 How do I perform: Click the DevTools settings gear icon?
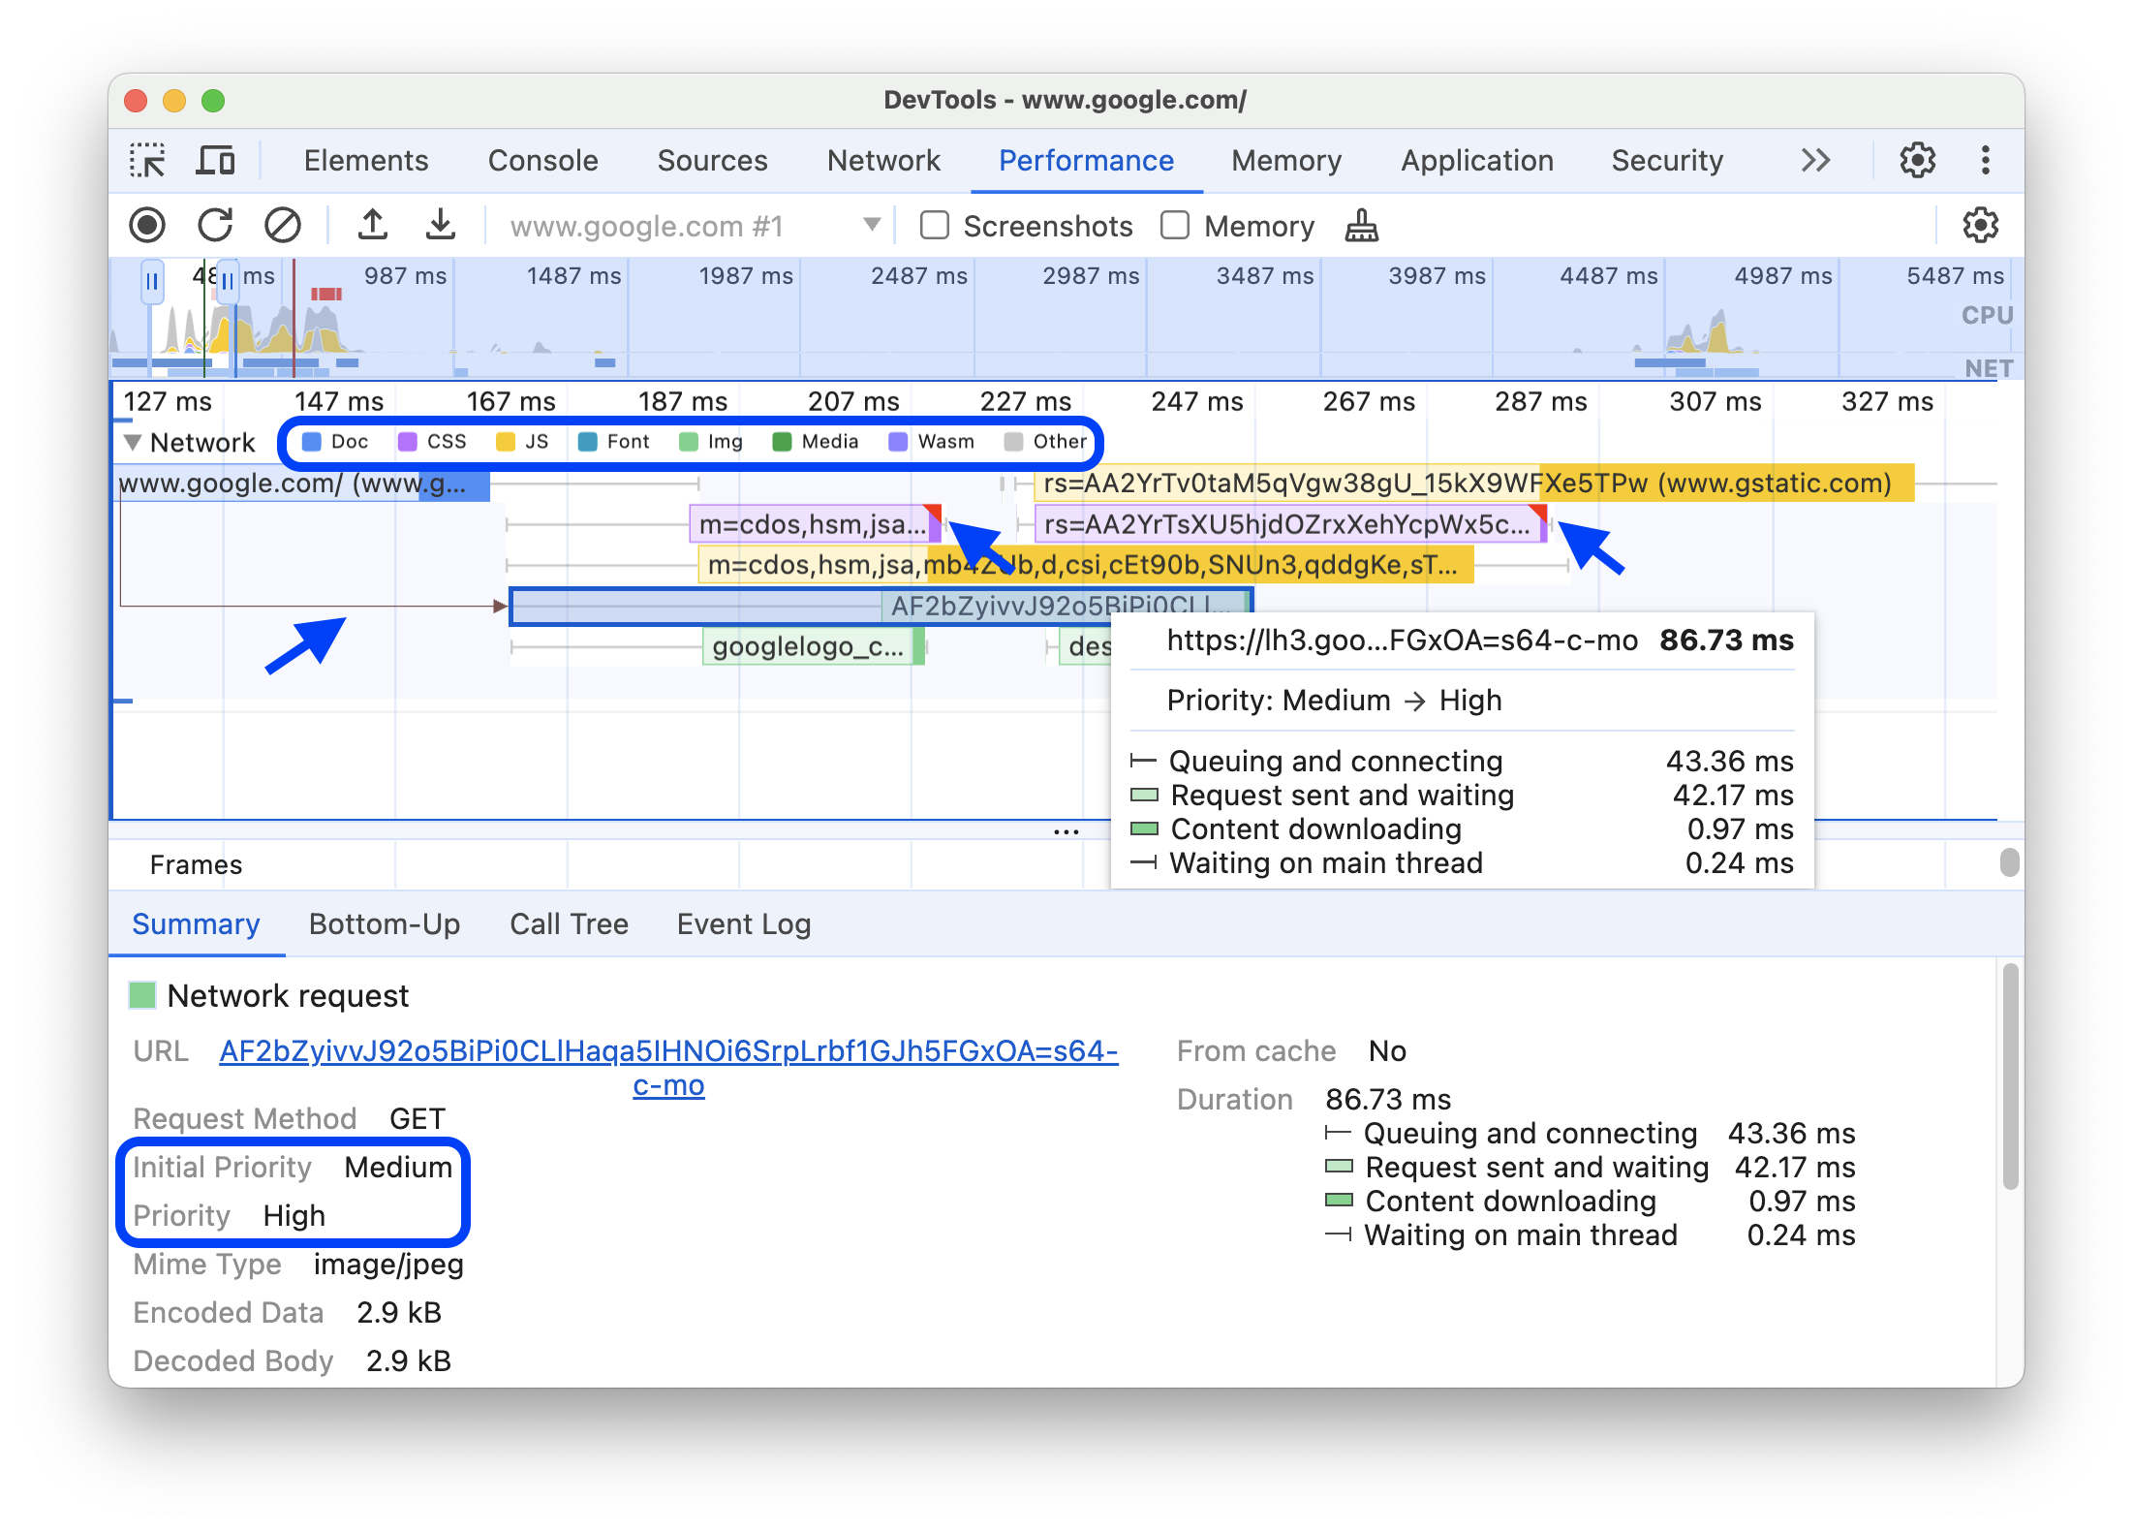1918,159
